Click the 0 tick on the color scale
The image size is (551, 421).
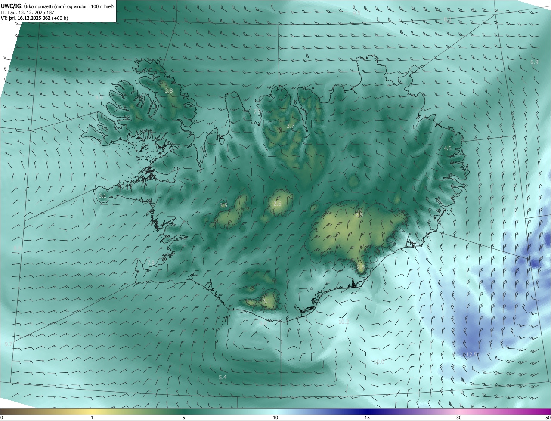pyautogui.click(x=2, y=418)
